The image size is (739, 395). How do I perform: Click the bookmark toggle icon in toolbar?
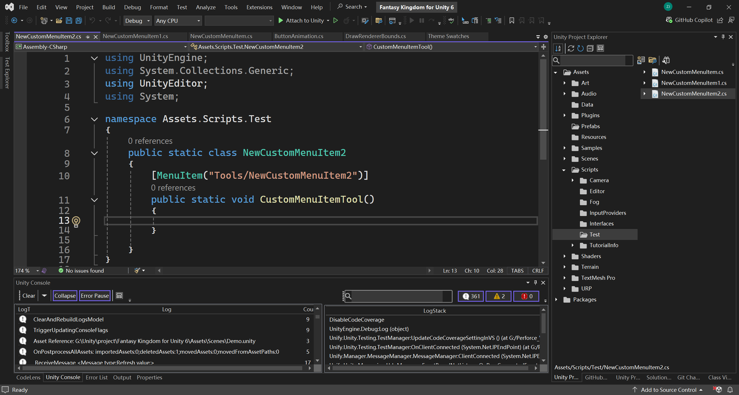[x=512, y=21]
